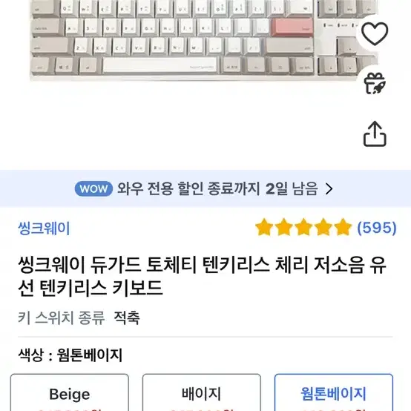Select the Beige color option
Image resolution: width=411 pixels, height=411 pixels.
[x=70, y=392]
